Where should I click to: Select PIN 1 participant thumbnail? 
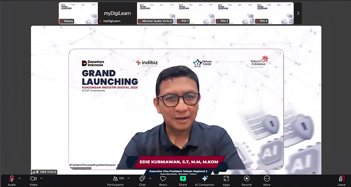point(196,13)
